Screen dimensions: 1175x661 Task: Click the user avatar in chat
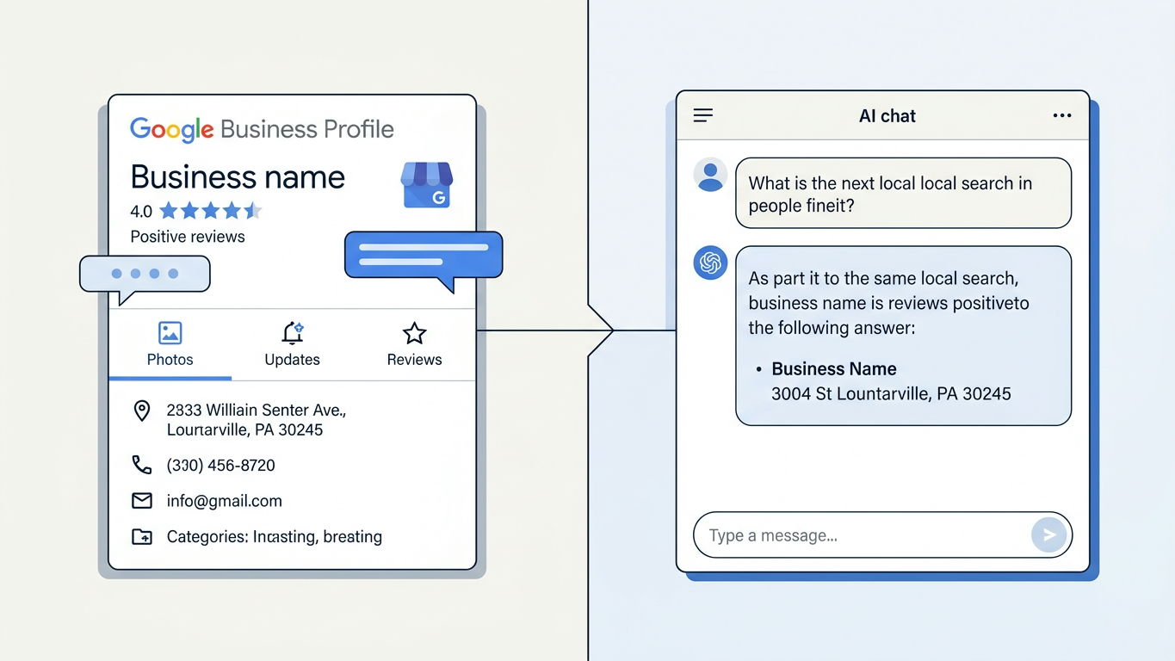(710, 175)
